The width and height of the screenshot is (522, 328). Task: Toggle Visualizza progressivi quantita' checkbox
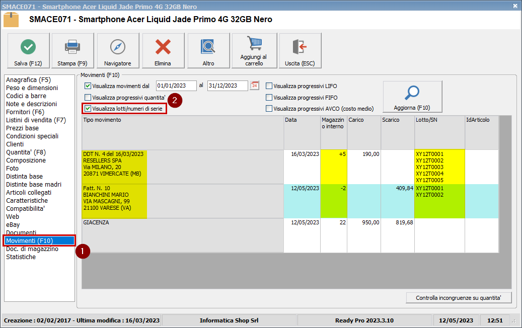point(88,98)
